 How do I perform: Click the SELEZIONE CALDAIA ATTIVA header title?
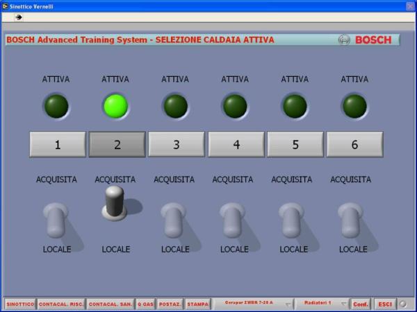[215, 40]
